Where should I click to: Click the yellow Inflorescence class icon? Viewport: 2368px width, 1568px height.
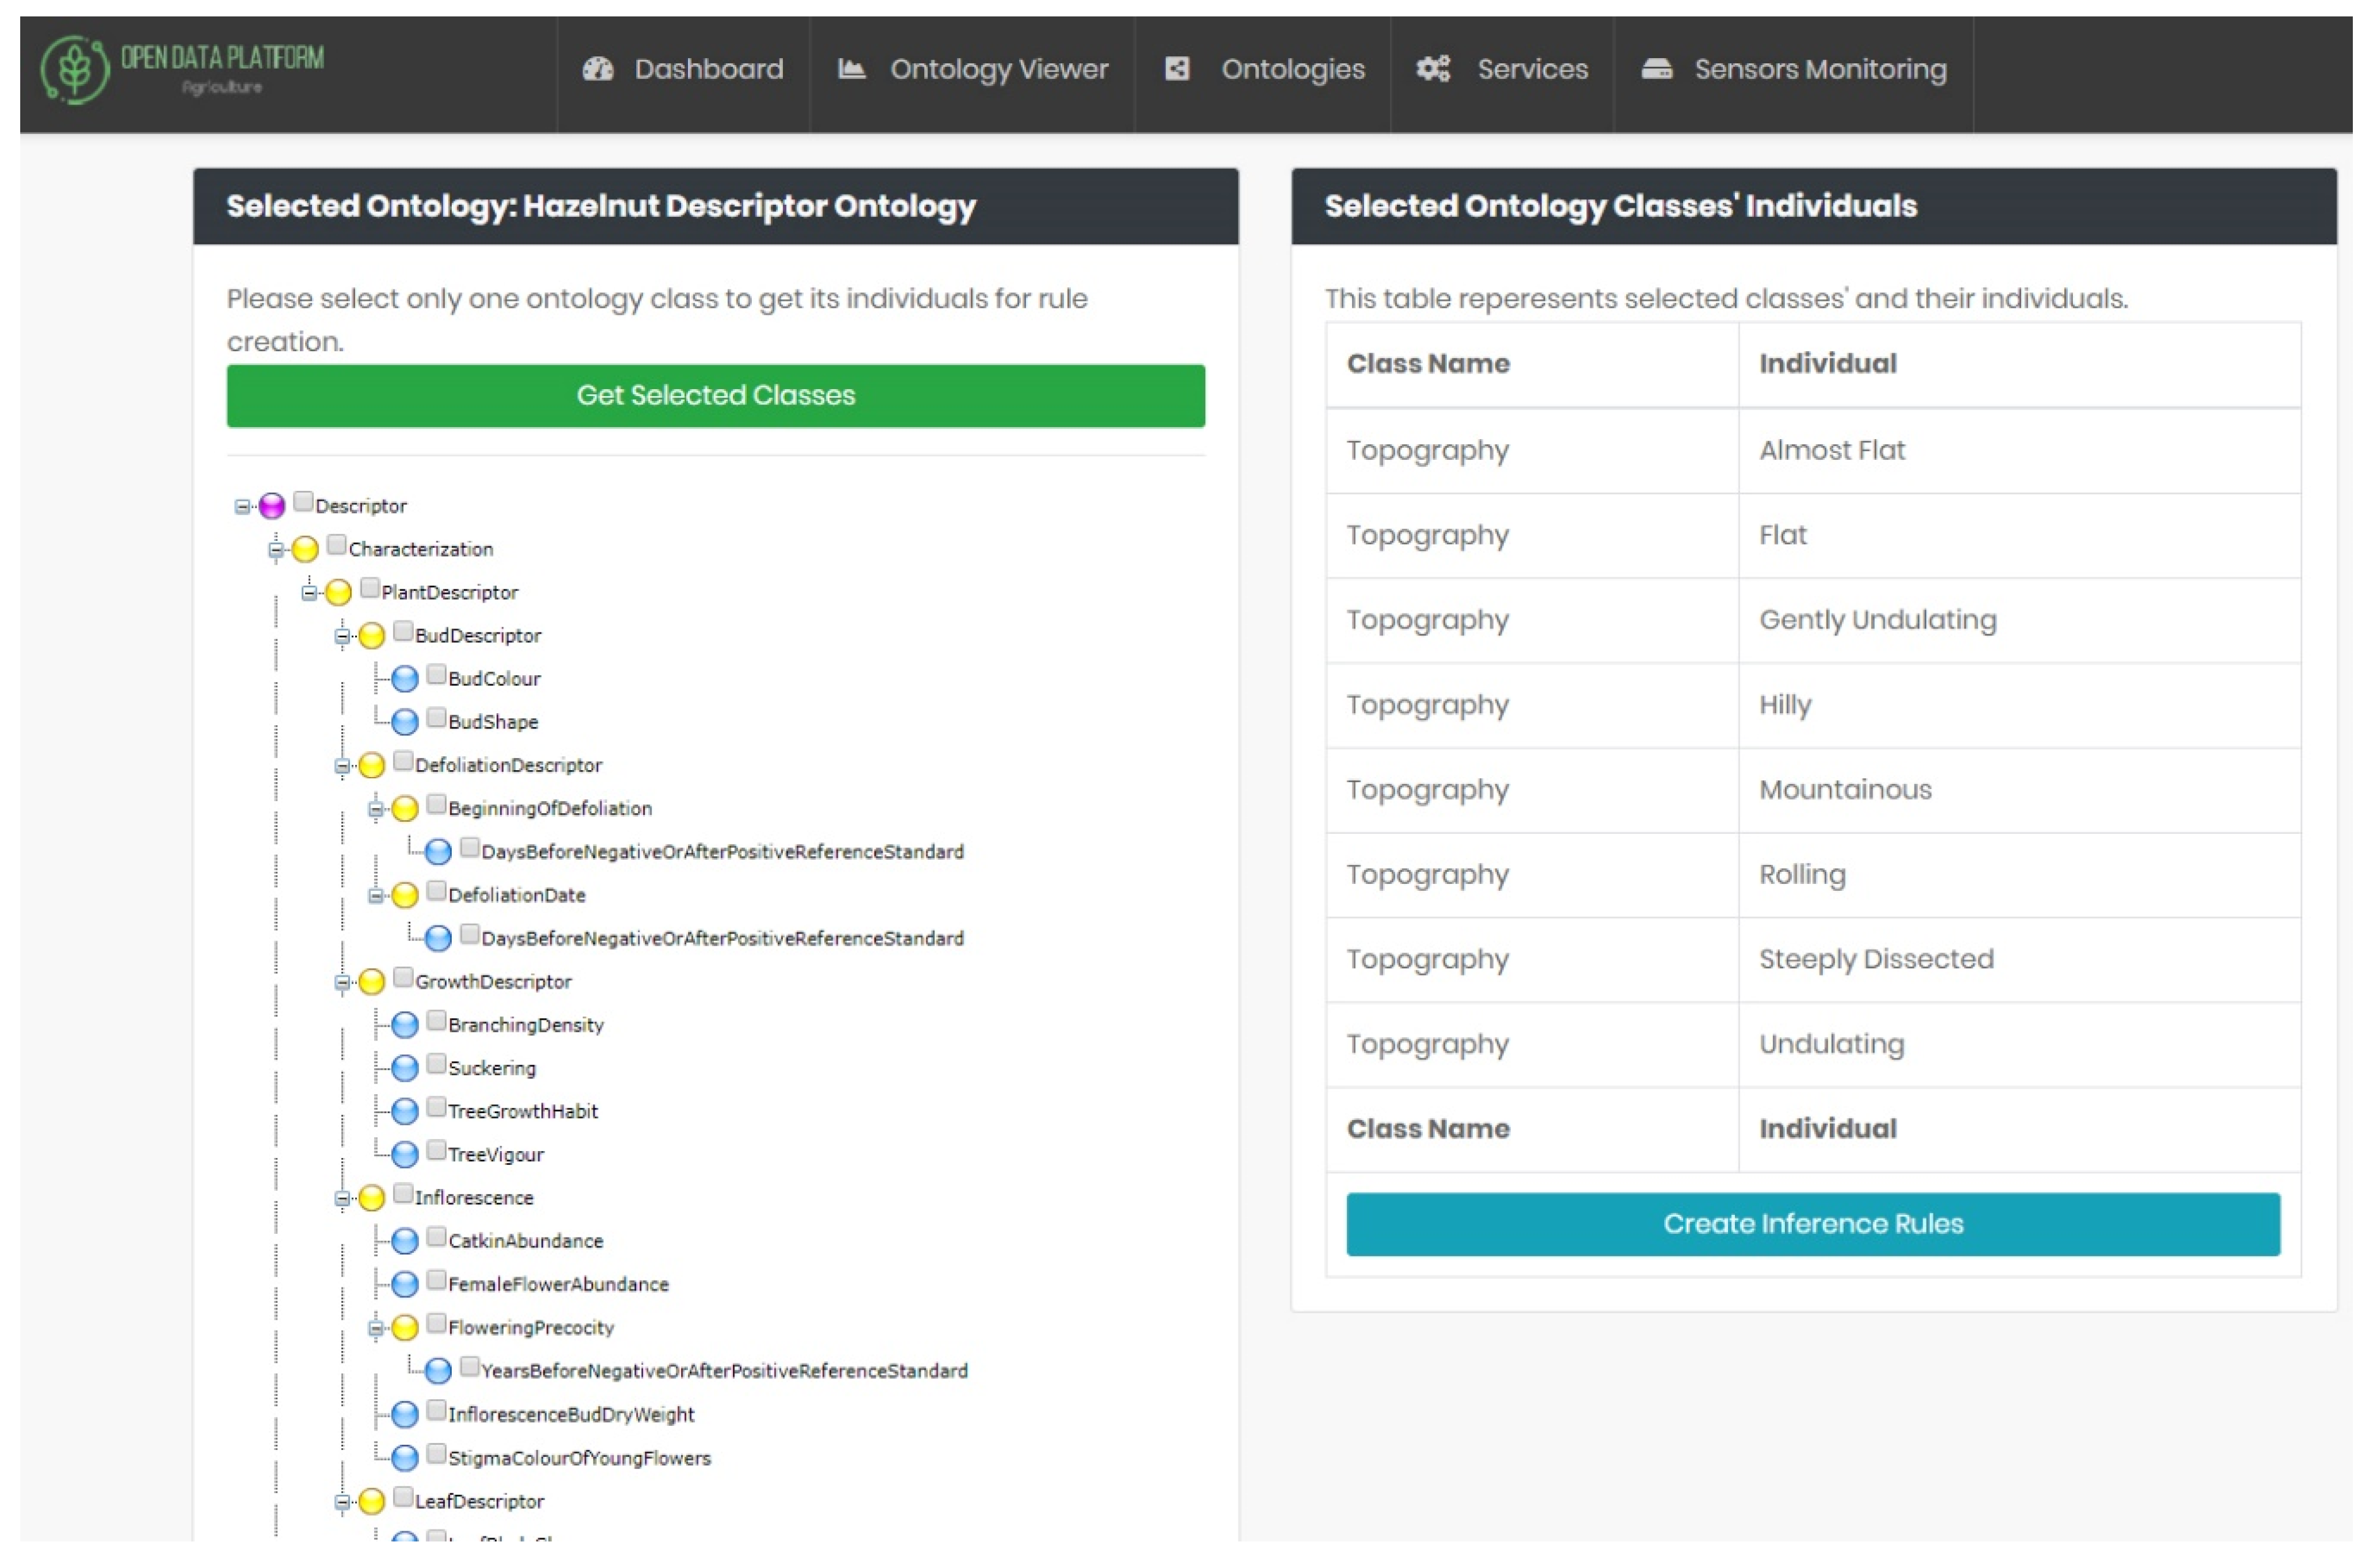[372, 1198]
